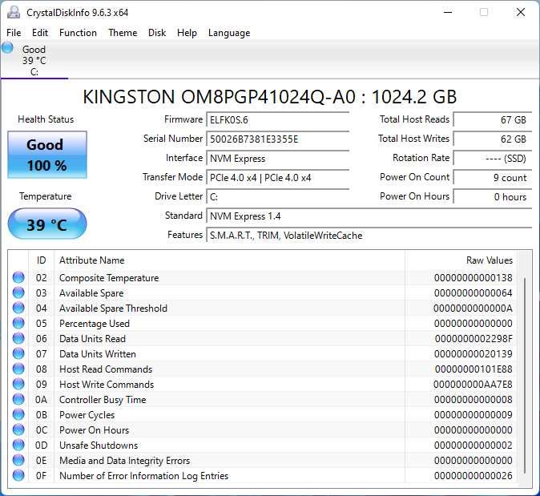Click the Health Status label

tap(46, 119)
